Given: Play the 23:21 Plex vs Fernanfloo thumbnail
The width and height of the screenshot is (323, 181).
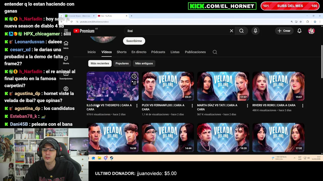Looking at the screenshot, I should click(168, 86).
